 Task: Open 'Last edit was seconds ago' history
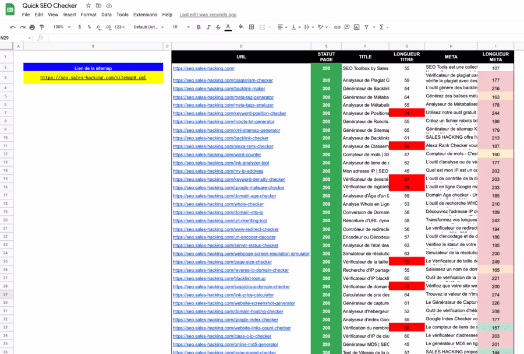point(208,15)
